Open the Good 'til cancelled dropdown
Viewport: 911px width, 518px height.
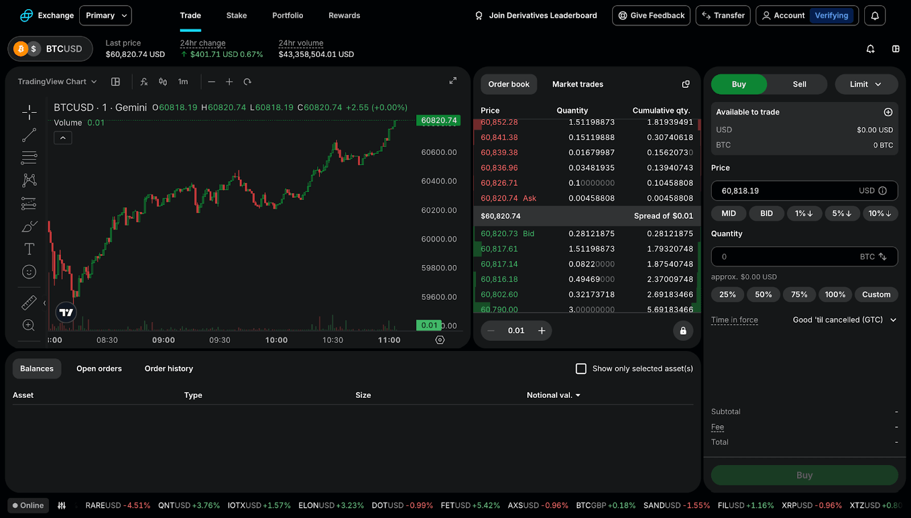pos(843,320)
